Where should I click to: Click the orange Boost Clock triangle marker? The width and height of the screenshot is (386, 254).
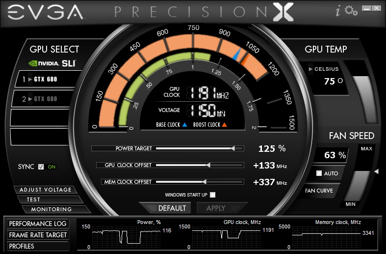tap(224, 125)
